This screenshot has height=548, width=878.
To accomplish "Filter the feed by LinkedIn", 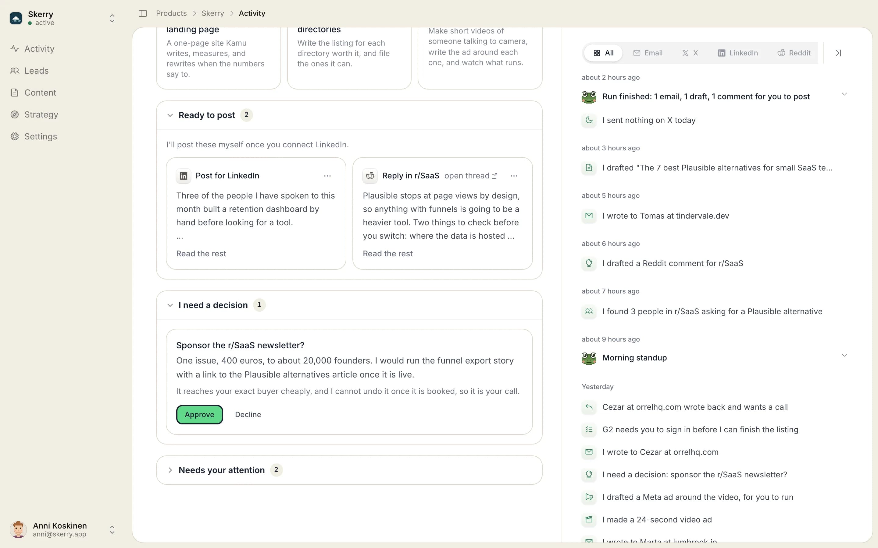I will point(738,53).
